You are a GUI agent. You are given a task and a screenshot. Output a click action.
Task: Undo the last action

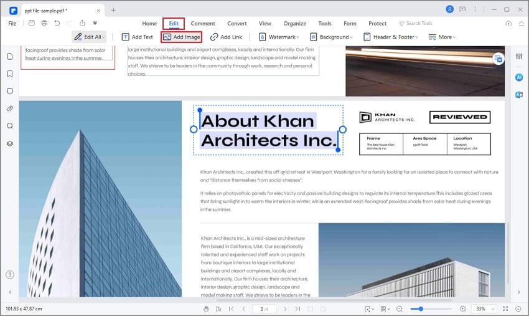pyautogui.click(x=57, y=23)
